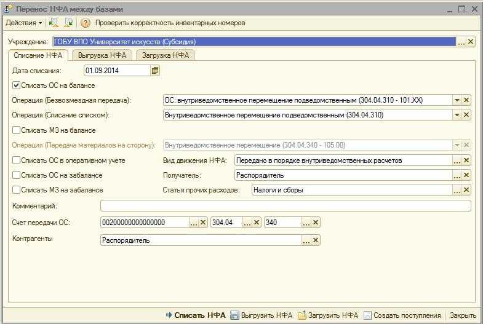This screenshot has height=324, width=483.
Task: Switch to Списание НФА tab
Action: [x=38, y=55]
